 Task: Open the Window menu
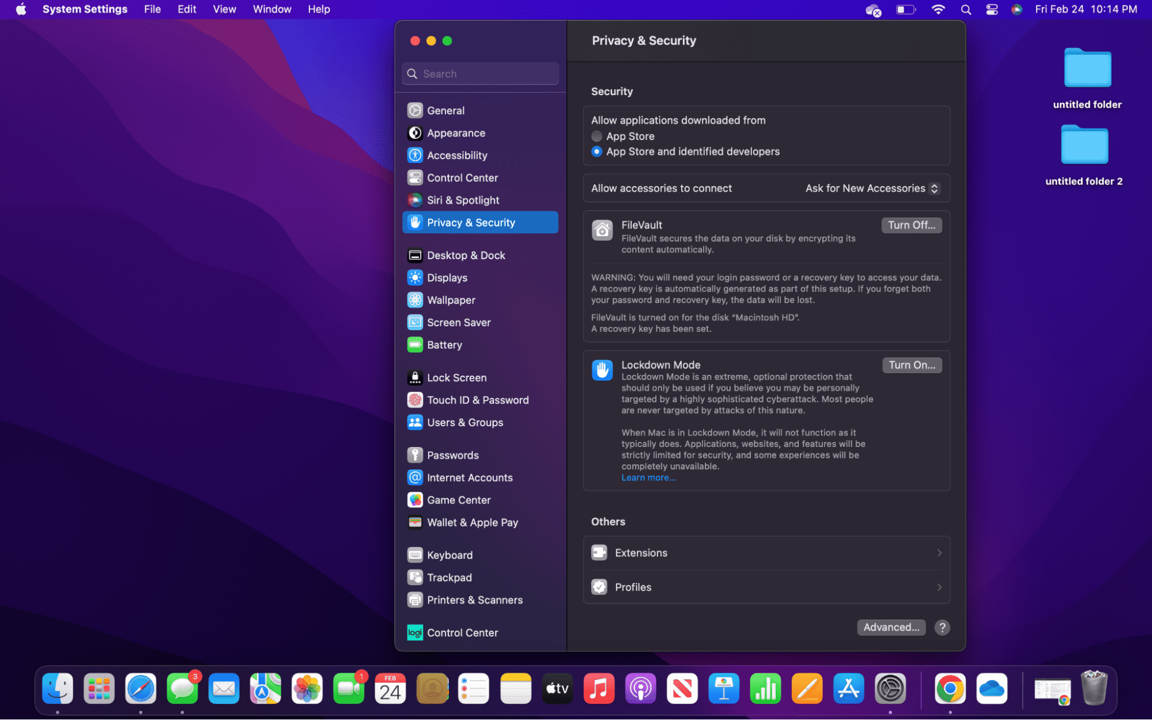[272, 9]
